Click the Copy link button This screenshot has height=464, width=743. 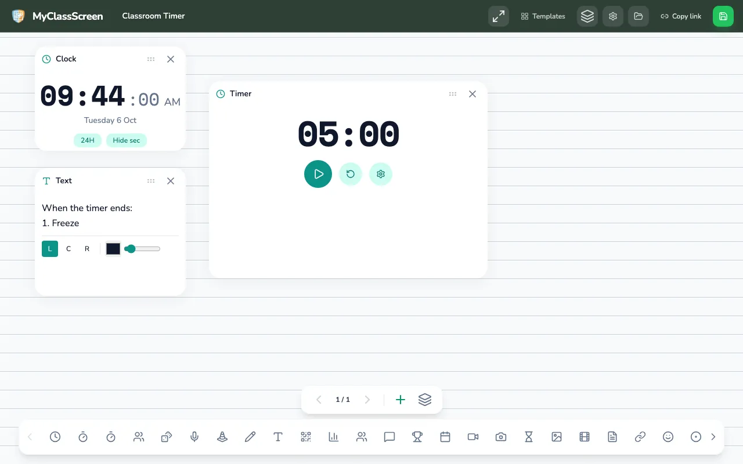coord(681,16)
